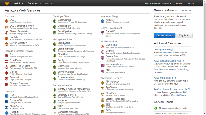Open the AWS dropdown menu
This screenshot has height=115, width=206.
(19, 3)
